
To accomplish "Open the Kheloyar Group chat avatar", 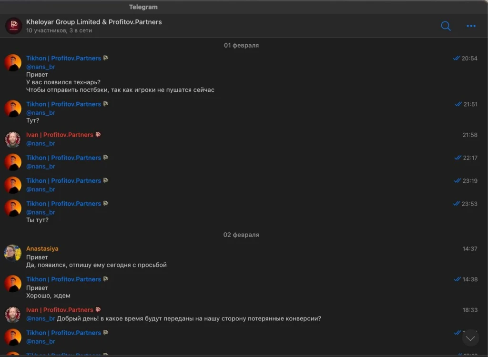I will point(14,26).
